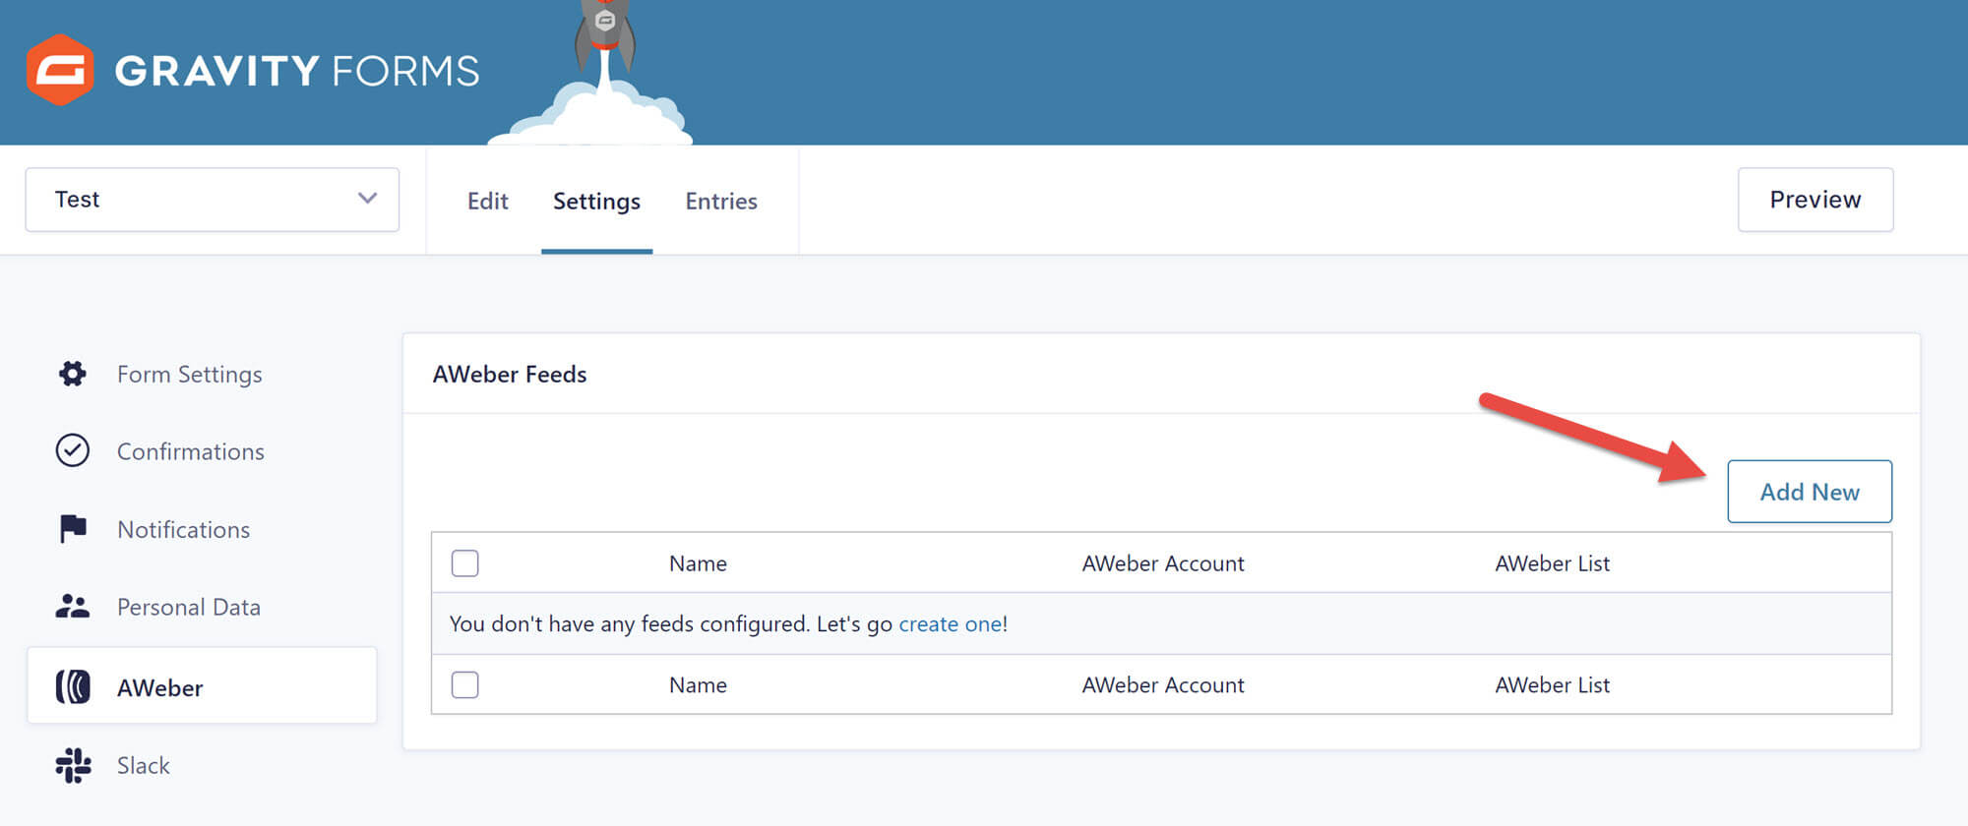Image resolution: width=1968 pixels, height=826 pixels.
Task: Open Form Settings in sidebar
Action: (189, 374)
